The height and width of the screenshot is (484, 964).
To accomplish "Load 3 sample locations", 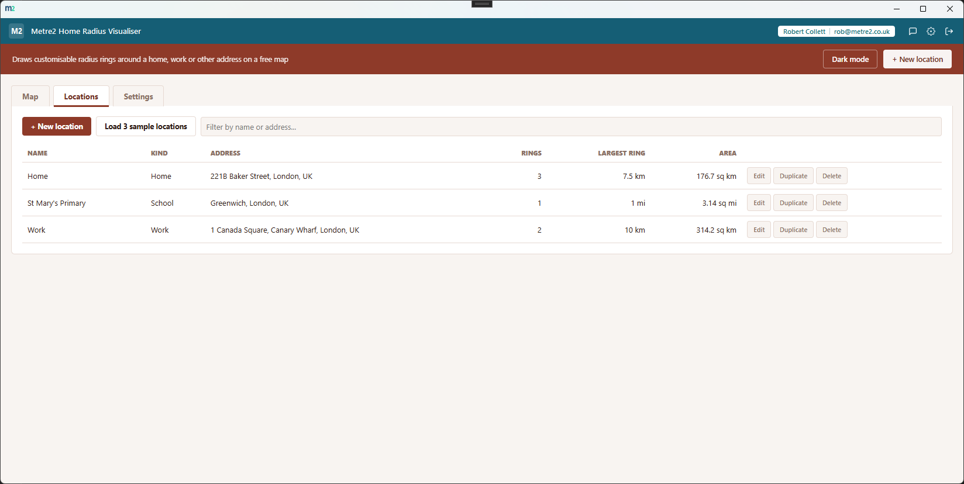I will point(146,126).
